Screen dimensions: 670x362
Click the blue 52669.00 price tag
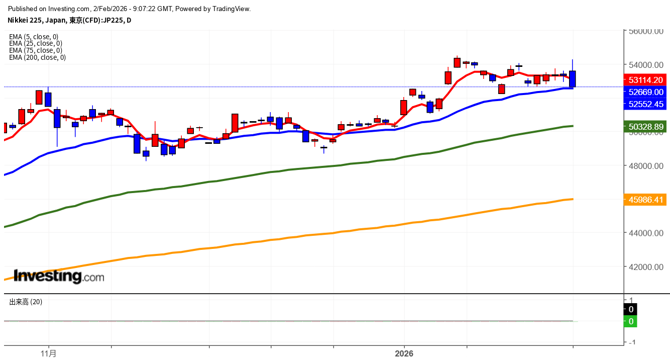pyautogui.click(x=645, y=92)
